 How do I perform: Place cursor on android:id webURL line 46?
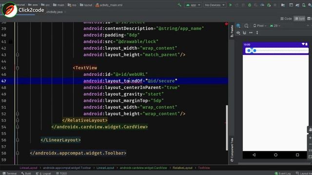(116, 74)
